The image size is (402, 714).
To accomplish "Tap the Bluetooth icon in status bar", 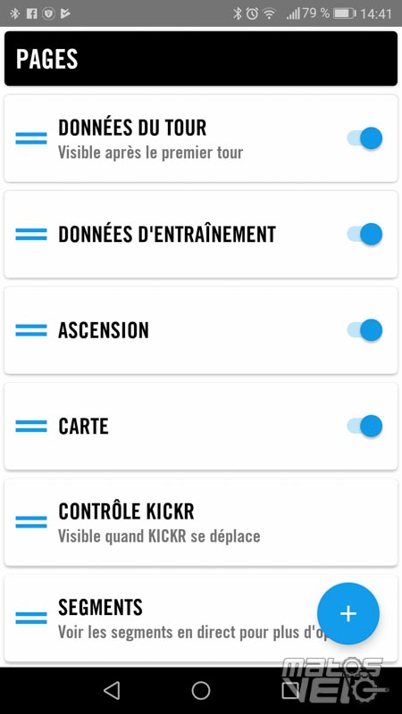I will 237,13.
